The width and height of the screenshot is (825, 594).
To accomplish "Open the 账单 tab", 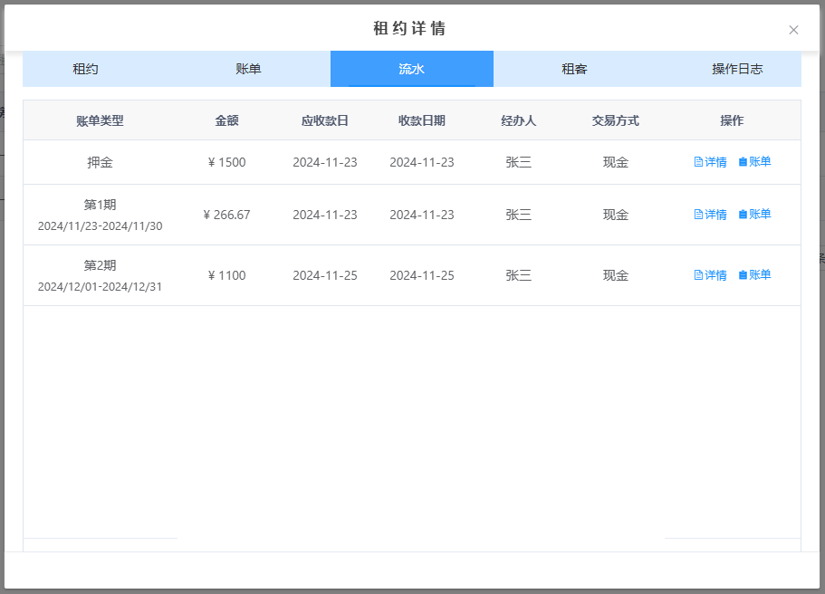I will pyautogui.click(x=248, y=69).
